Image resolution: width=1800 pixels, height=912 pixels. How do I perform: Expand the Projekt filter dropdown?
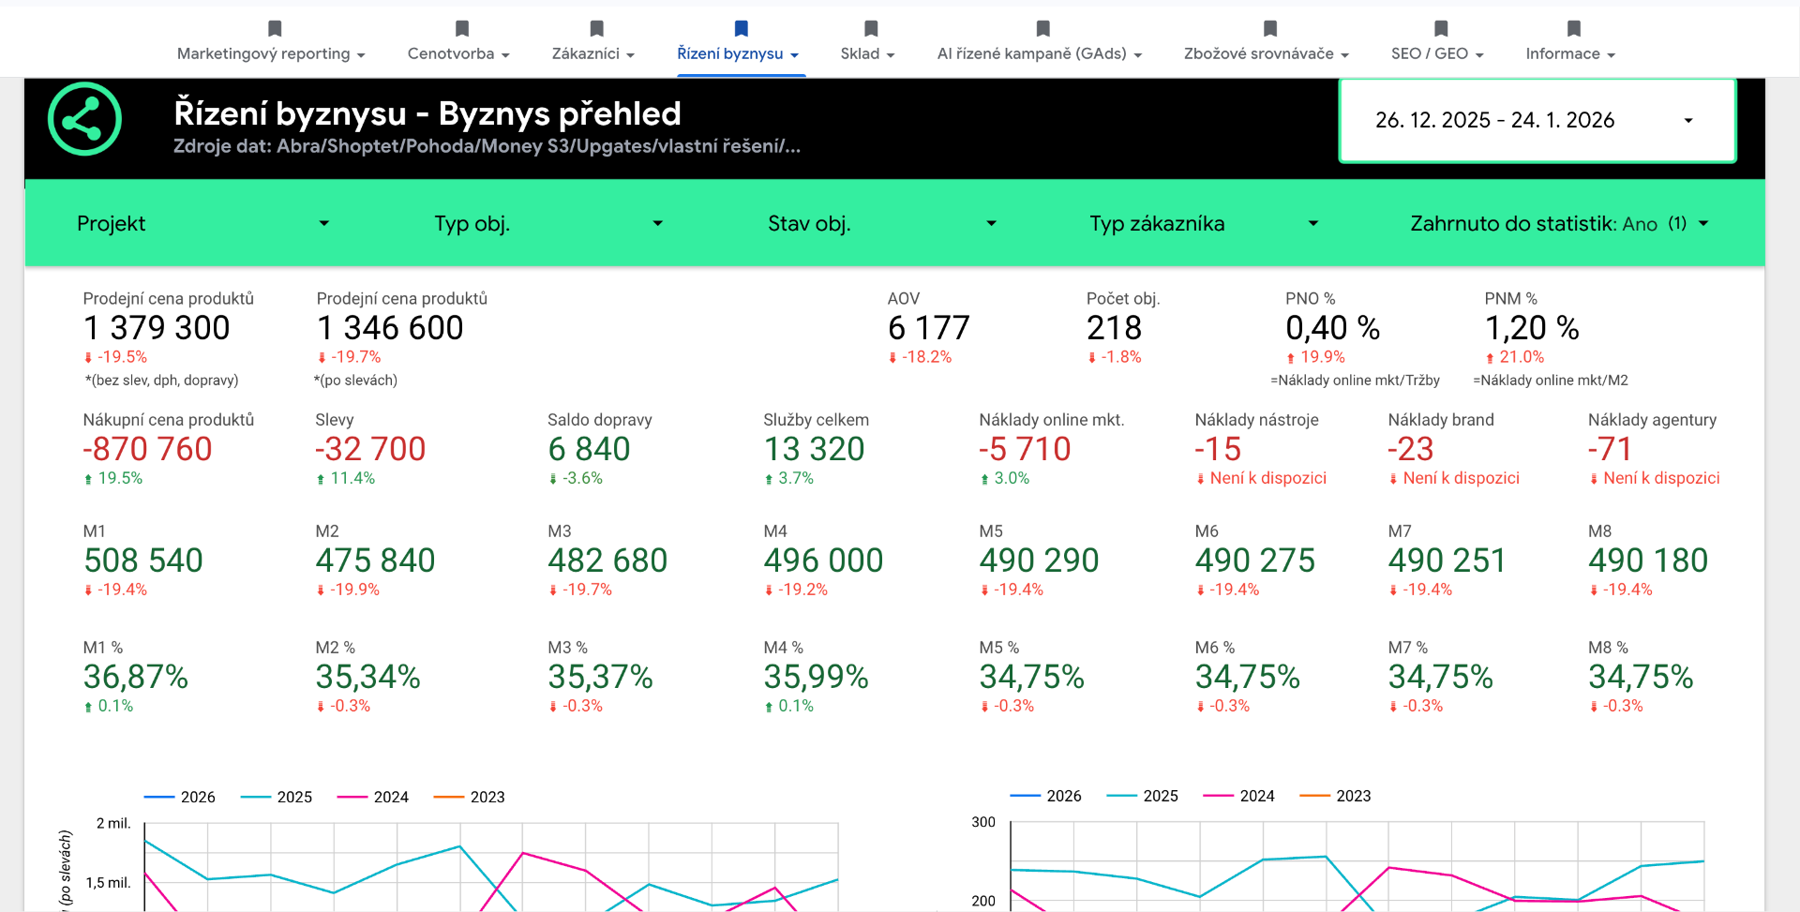(203, 223)
